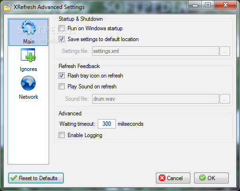
Task: Uncheck Save settings to default location
Action: (61, 39)
